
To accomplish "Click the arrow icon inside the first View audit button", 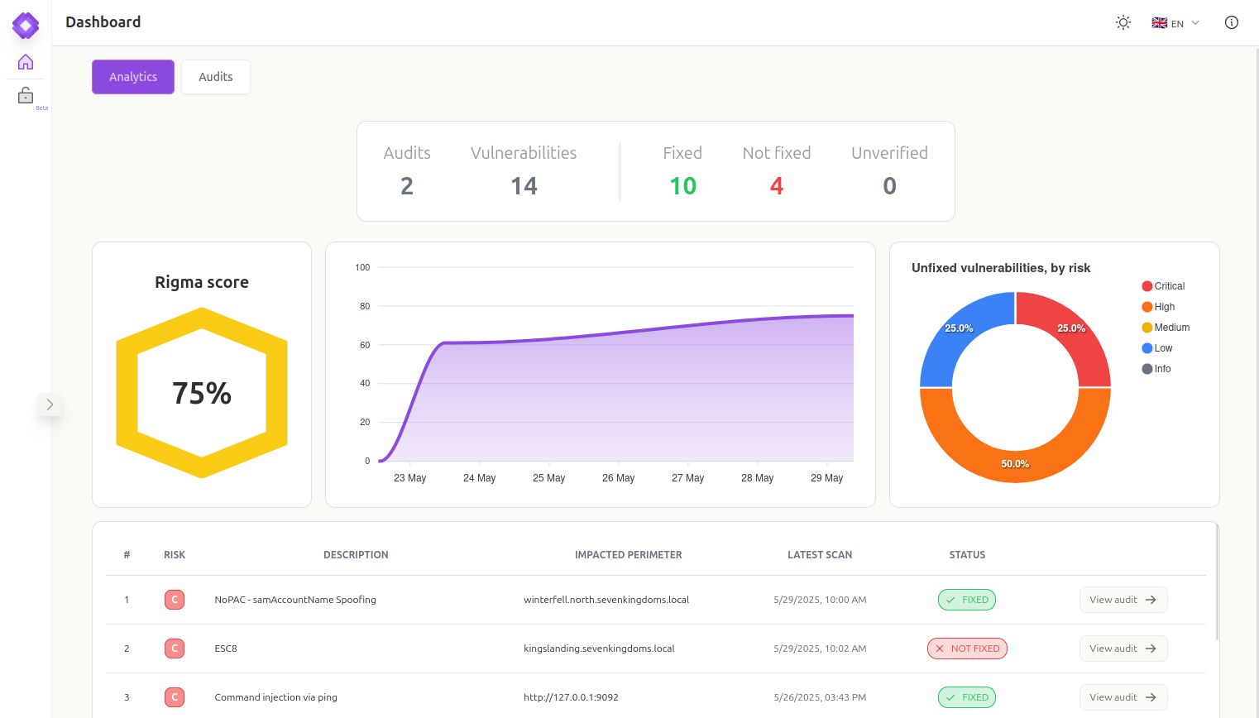I will 1151,600.
